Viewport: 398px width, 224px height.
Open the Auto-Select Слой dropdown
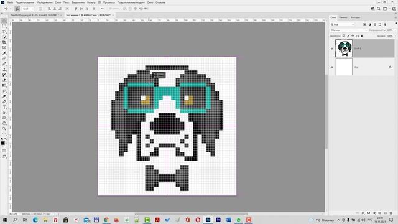(28, 9)
